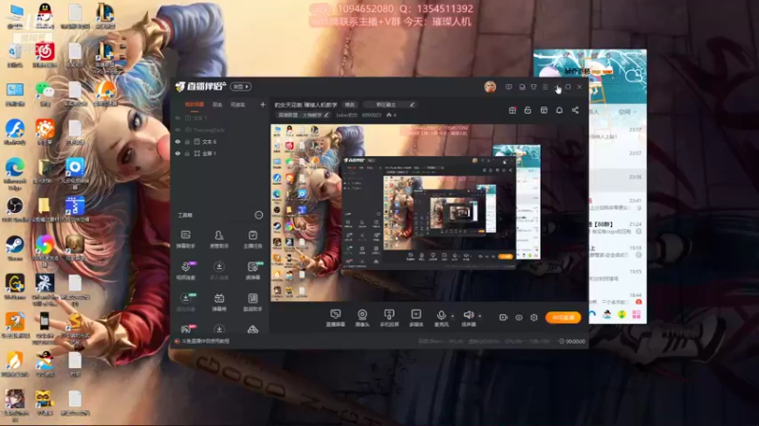
Task: Open the 【88群】 conversation in the chat window
Action: pyautogui.click(x=617, y=228)
